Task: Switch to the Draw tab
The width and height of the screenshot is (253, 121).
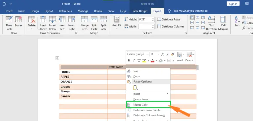Action: pos(21,11)
